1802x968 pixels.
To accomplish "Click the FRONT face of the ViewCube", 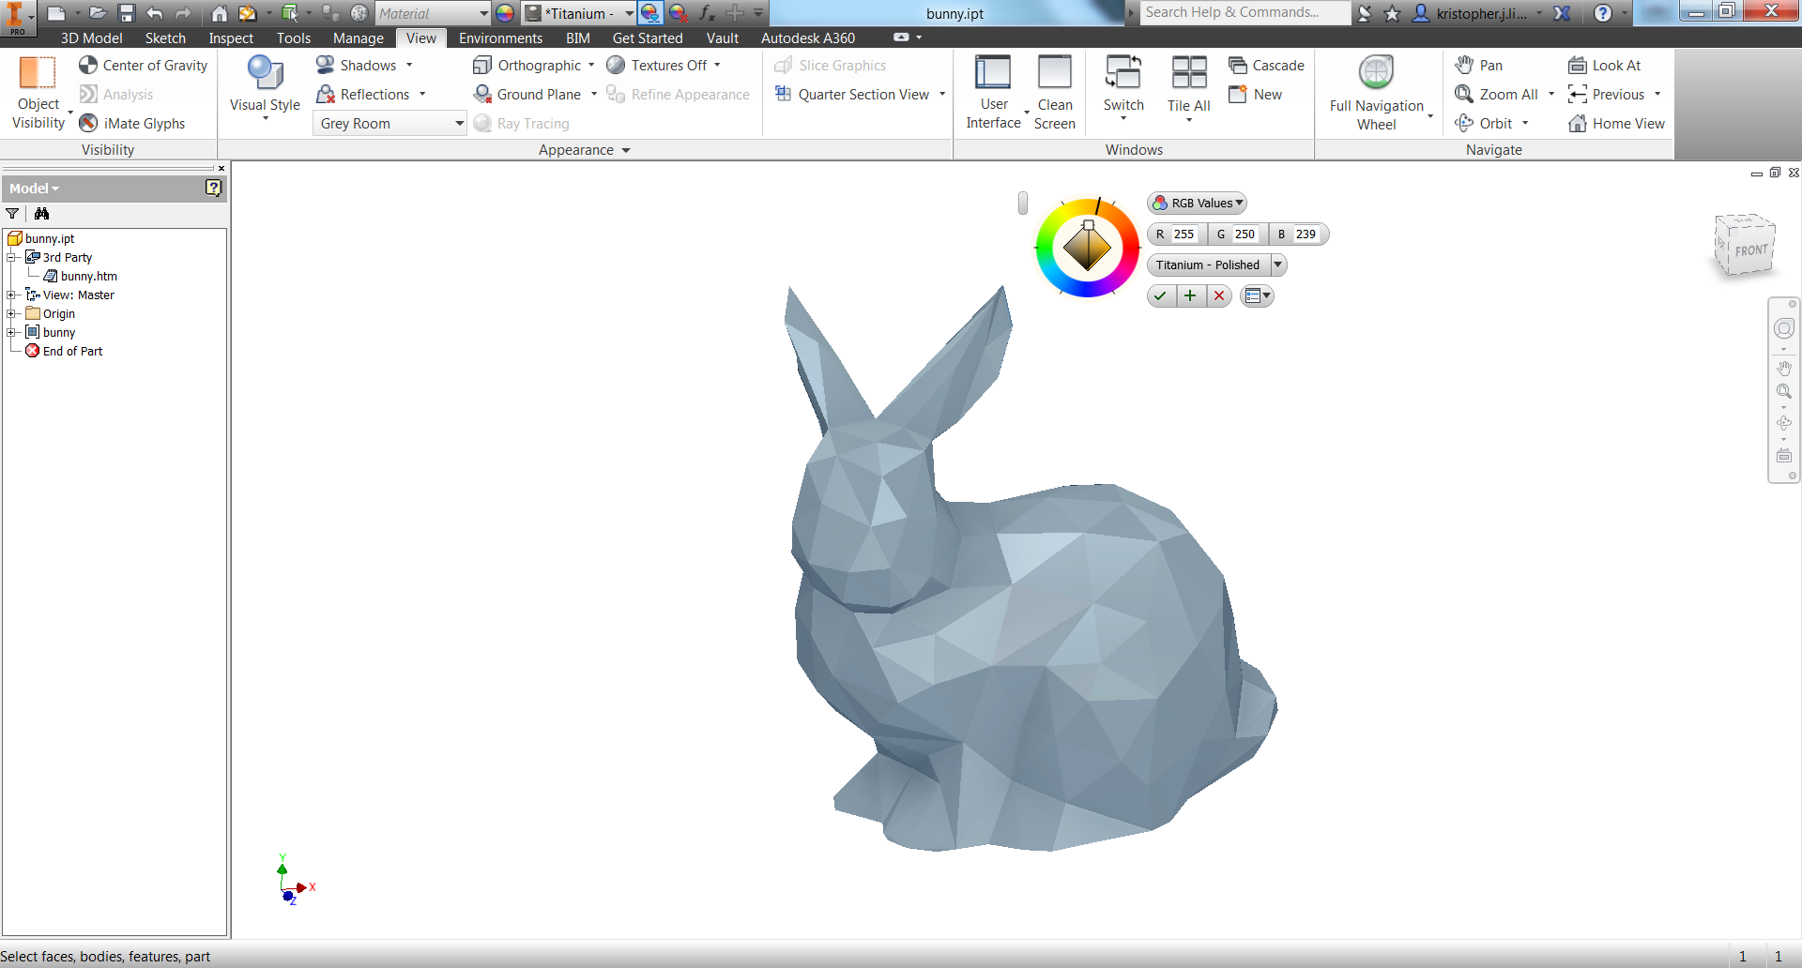I will point(1749,250).
